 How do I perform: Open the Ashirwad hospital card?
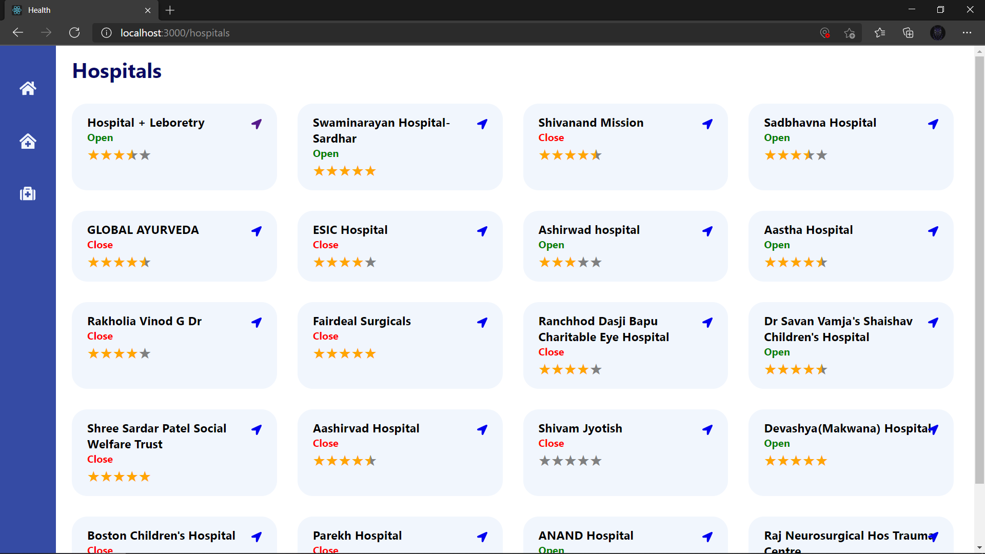coord(588,230)
